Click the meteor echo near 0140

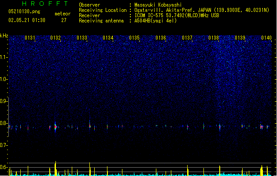click(x=262, y=127)
